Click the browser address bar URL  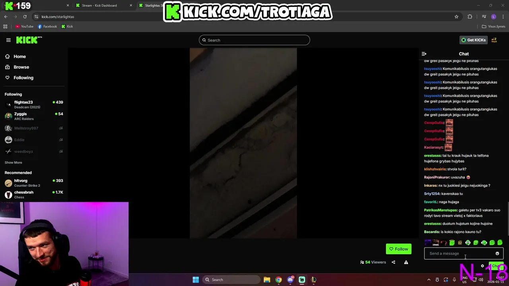[x=58, y=17]
